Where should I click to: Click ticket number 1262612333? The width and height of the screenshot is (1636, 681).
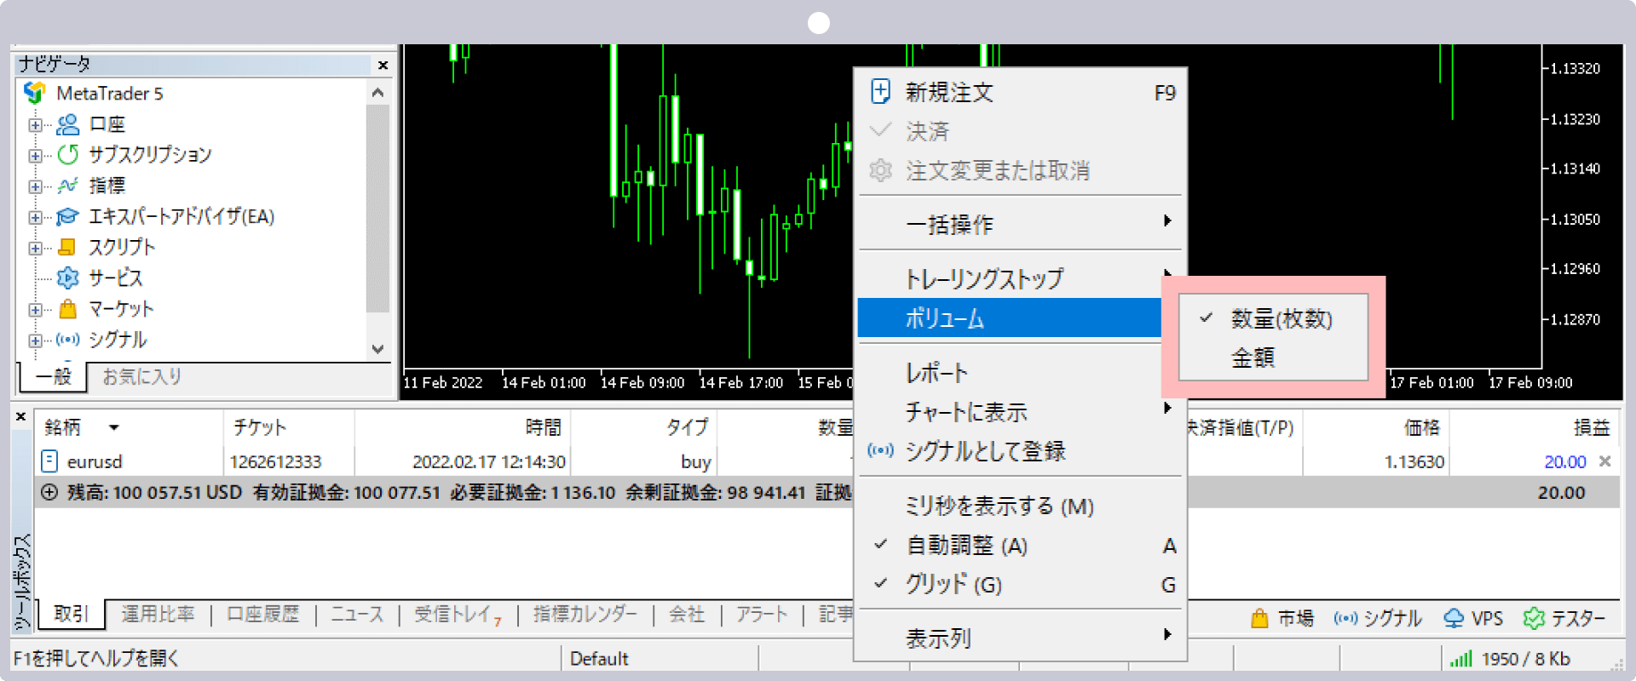pos(275,462)
